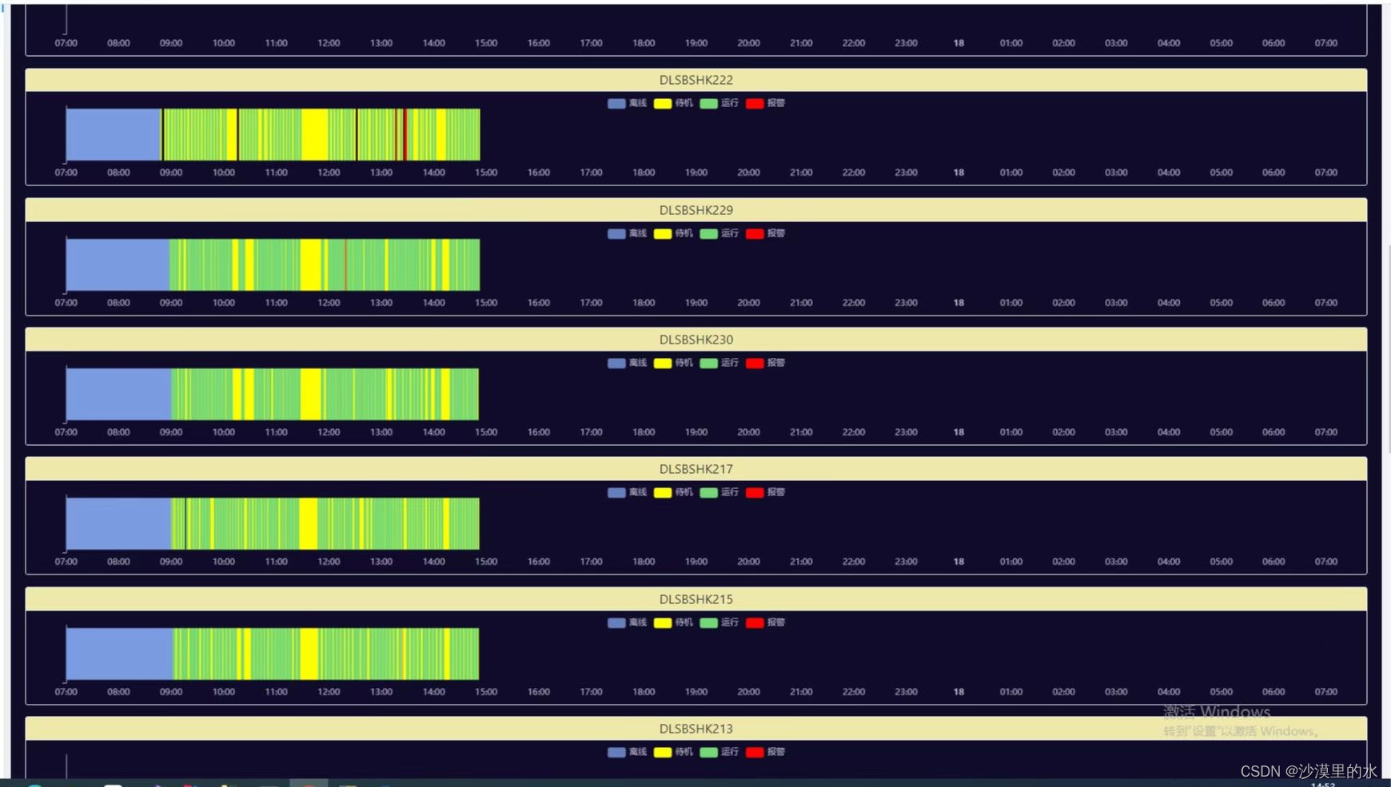Click wide yellow standby block in DLSBSHK215 timeline

[309, 654]
